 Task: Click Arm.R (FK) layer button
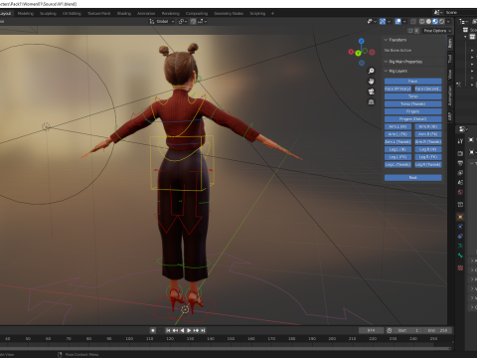[x=428, y=134]
